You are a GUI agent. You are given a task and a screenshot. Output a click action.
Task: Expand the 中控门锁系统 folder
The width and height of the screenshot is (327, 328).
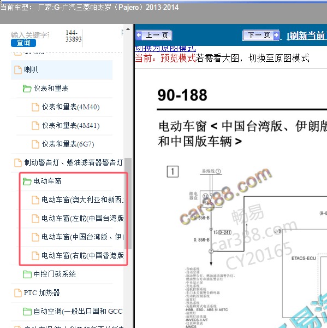(x=55, y=274)
